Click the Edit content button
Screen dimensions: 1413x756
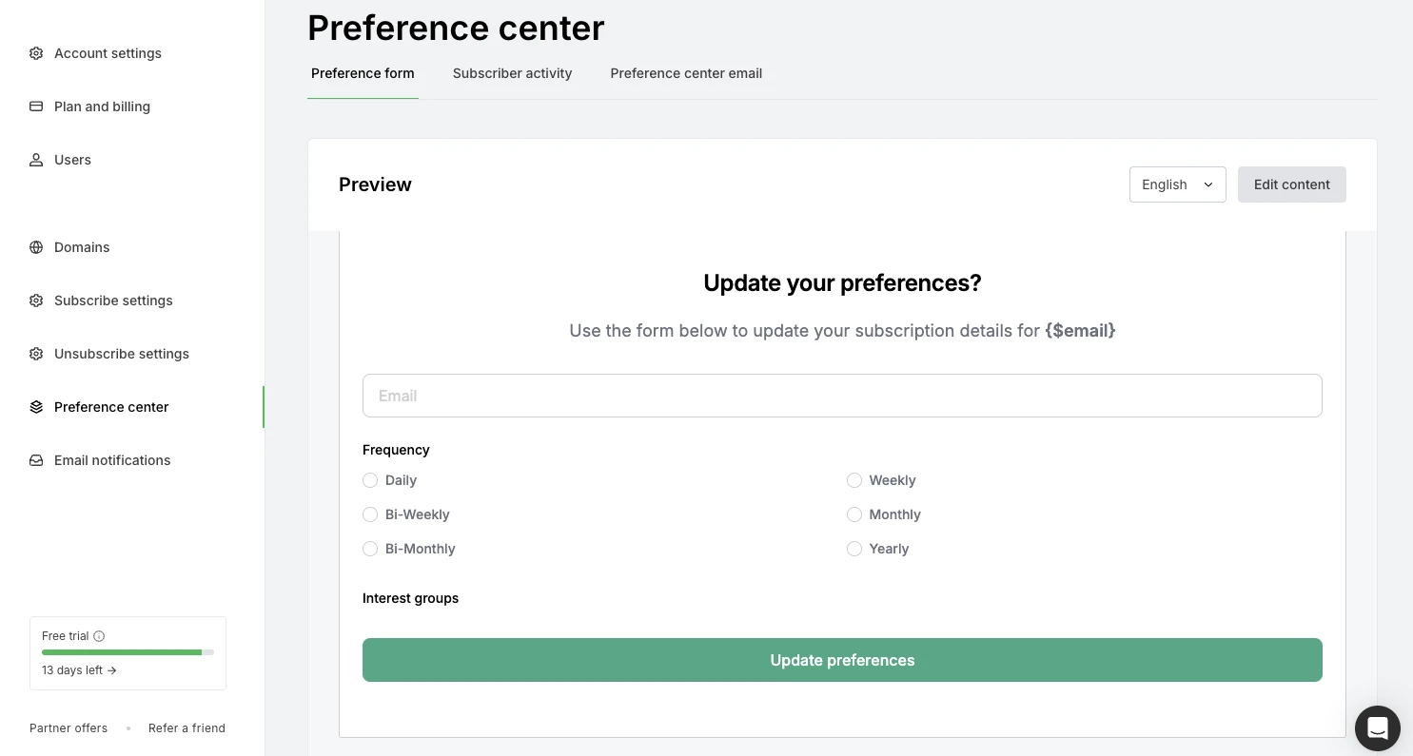click(1291, 184)
